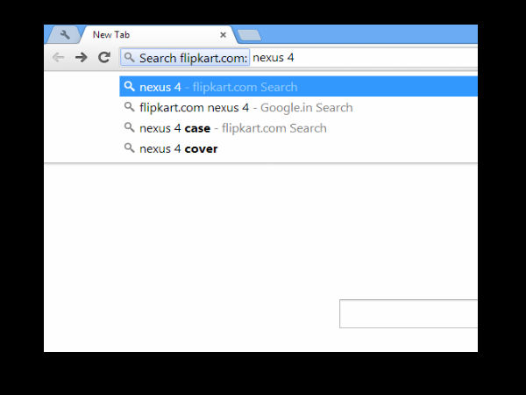526x395 pixels.
Task: Pick the "nexus 4 case" flipkart suggestion
Action: point(232,128)
